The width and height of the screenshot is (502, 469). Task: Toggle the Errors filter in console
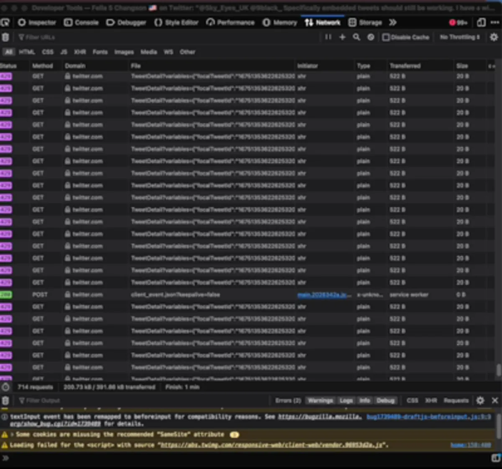288,400
